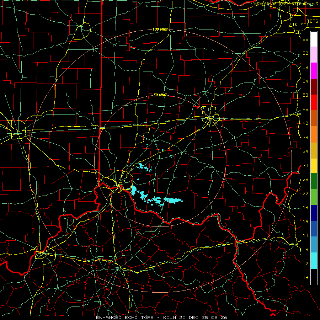Screen dimensions: 320x320
Task: Click the "ENHANCED ECHO TOPS - KILN" caption
Action: pos(137,318)
